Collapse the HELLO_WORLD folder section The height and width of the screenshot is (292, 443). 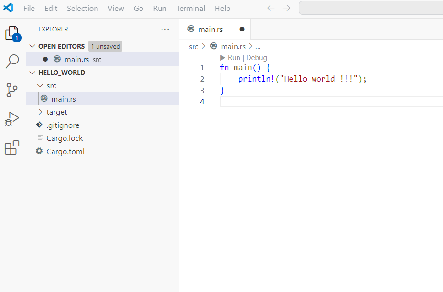tap(32, 73)
